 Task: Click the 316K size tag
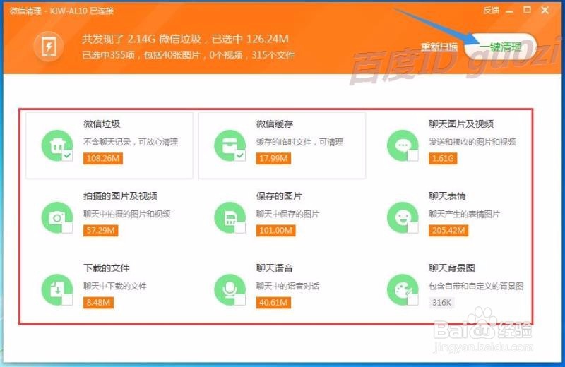(442, 303)
